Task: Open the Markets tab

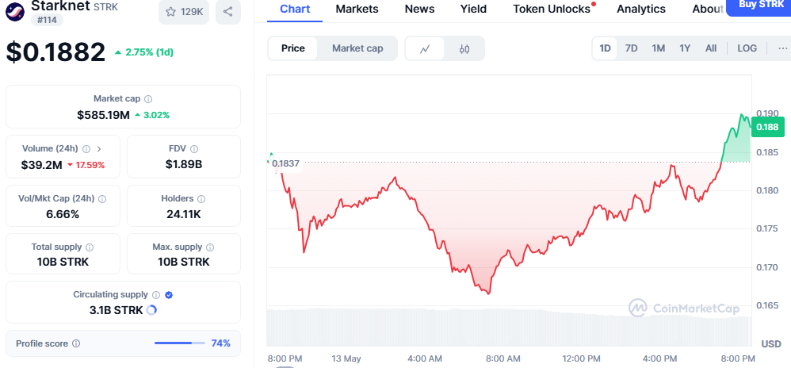Action: click(357, 9)
